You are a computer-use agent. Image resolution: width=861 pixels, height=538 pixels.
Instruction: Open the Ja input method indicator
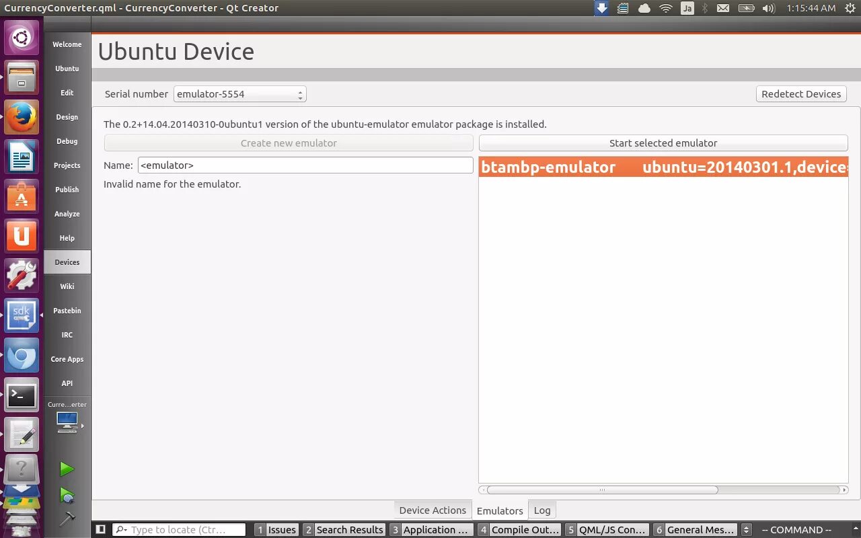coord(687,8)
